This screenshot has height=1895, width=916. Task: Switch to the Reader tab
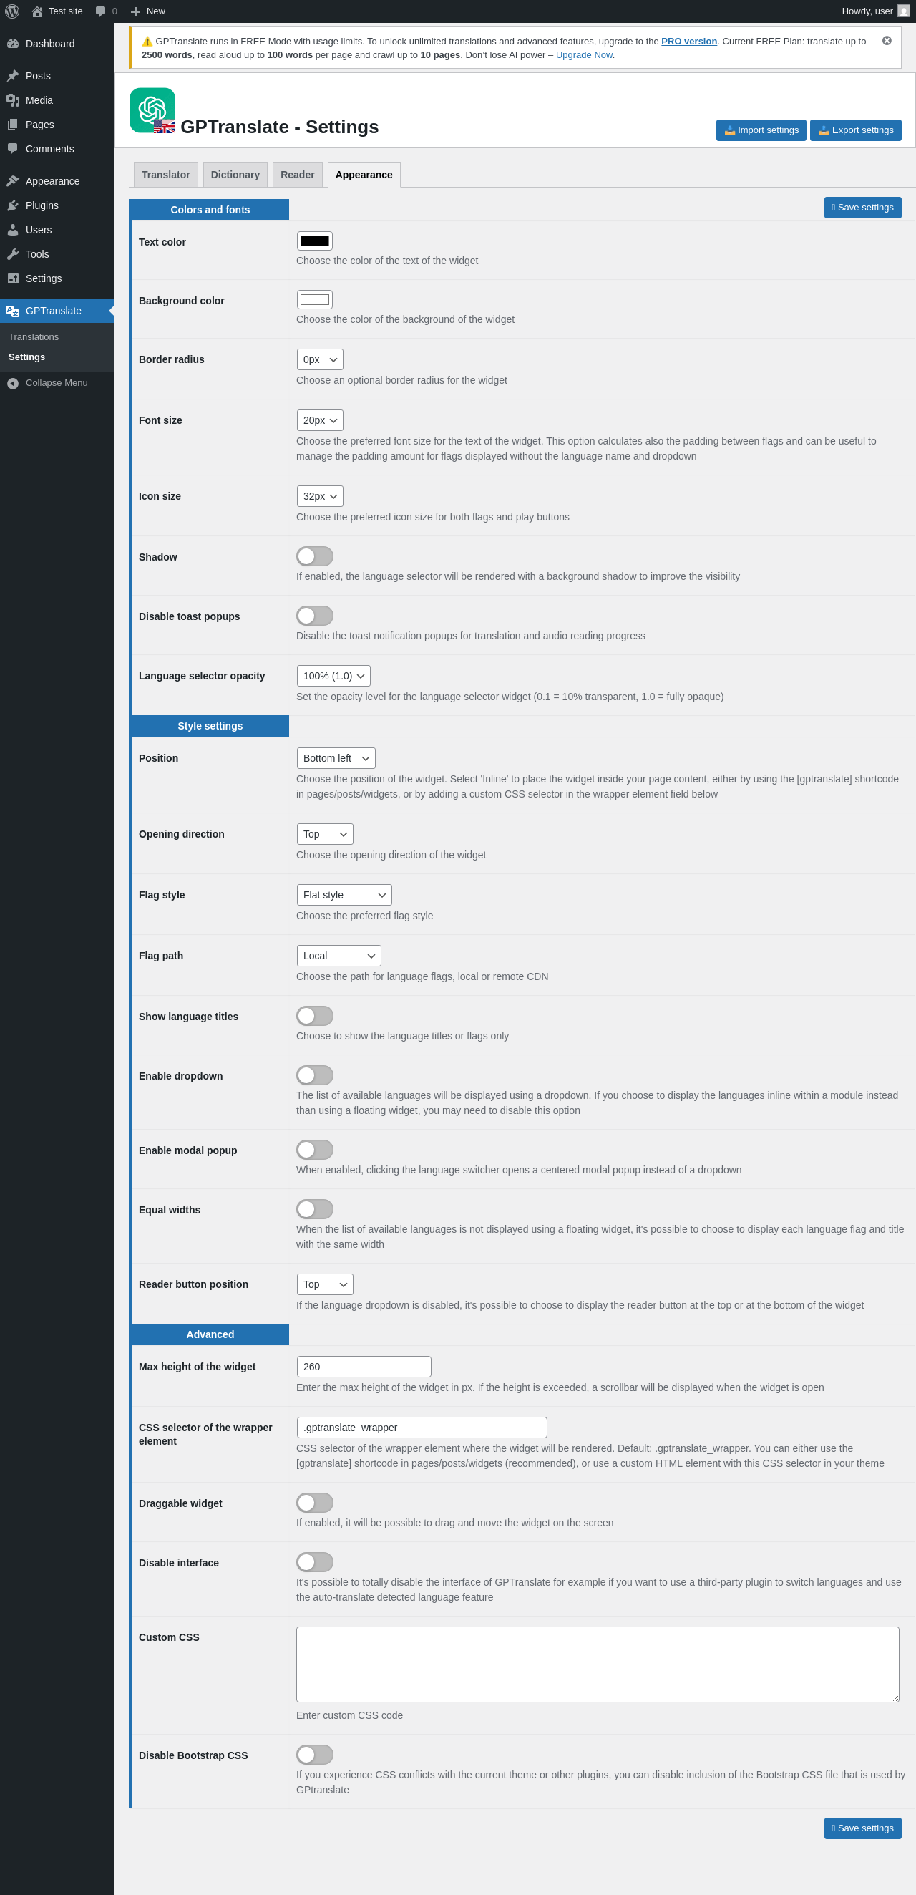(298, 175)
